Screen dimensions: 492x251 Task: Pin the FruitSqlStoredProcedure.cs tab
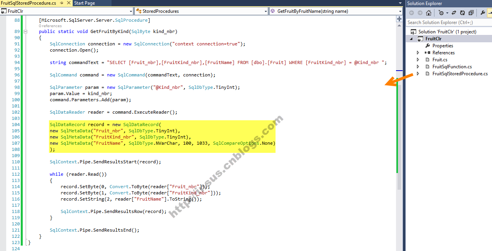tap(61, 3)
